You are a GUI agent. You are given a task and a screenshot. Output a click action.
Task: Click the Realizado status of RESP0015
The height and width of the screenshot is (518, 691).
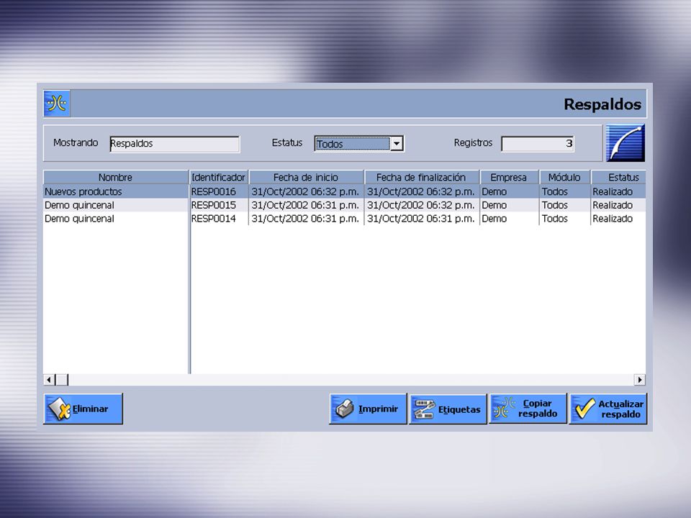point(619,205)
